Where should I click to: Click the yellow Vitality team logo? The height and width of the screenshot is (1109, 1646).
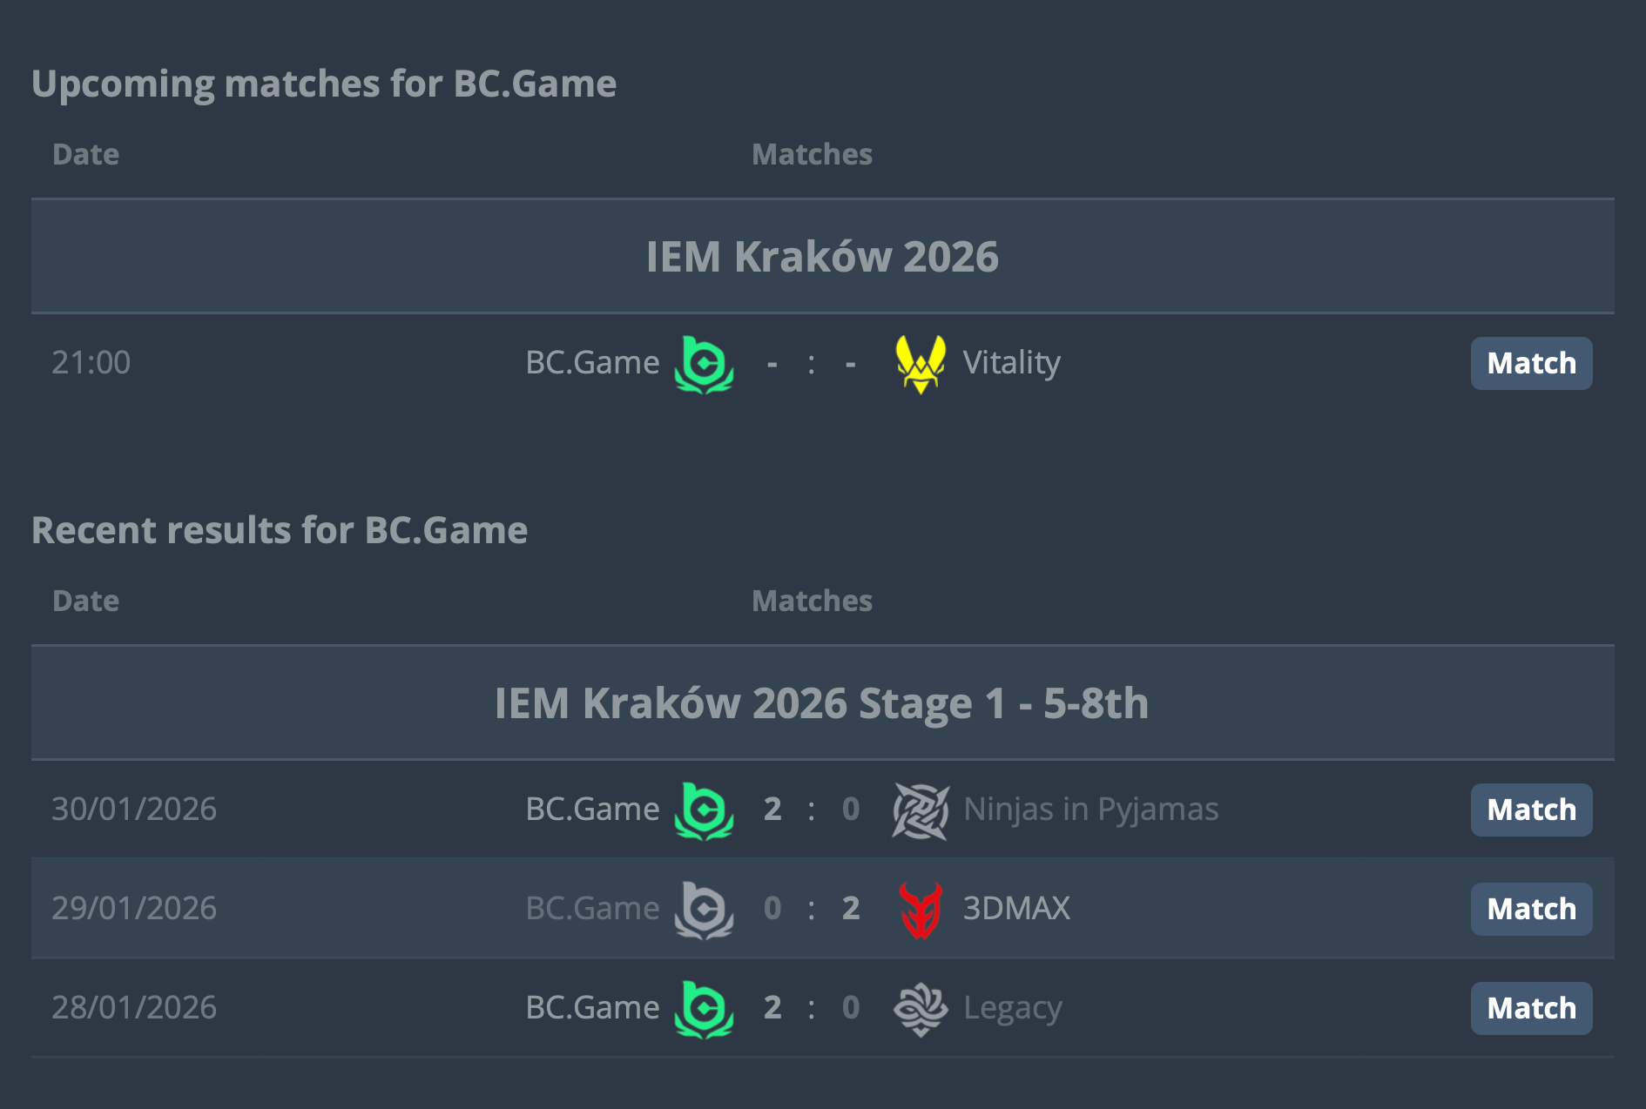[x=920, y=364]
